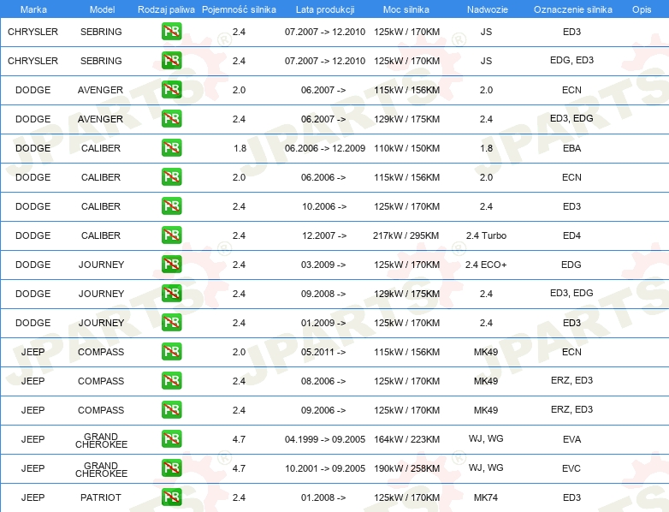
Task: Click the fuel icon for Grand Cherokee EVC engine
Action: 171,468
